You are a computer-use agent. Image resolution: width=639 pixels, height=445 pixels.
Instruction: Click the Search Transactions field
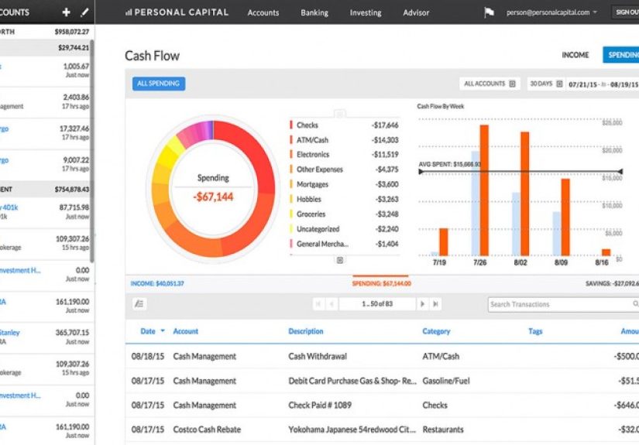[563, 304]
